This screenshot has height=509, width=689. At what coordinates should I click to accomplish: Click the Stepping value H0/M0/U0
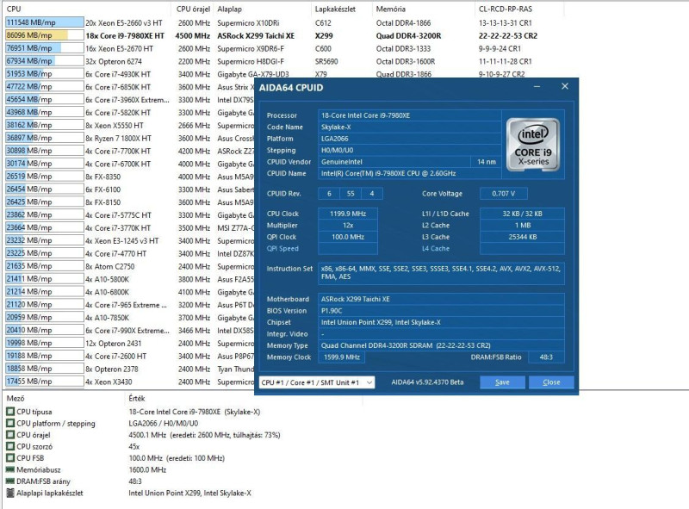pyautogui.click(x=410, y=151)
